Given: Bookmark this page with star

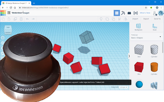Looking at the screenshot, I should (146, 8).
